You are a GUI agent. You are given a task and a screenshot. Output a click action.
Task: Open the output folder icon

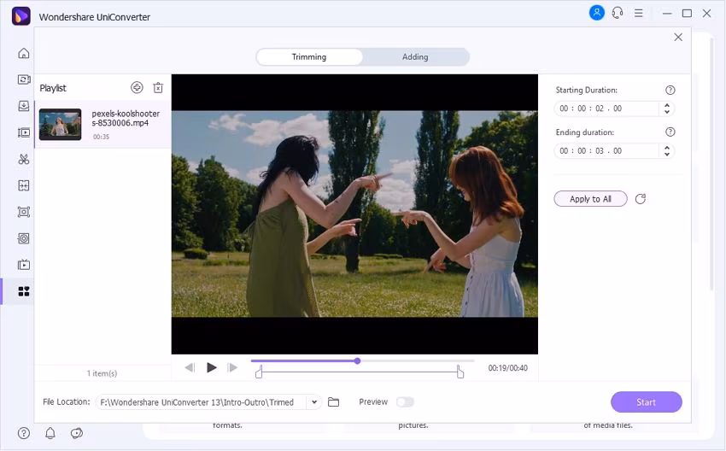[x=333, y=402]
